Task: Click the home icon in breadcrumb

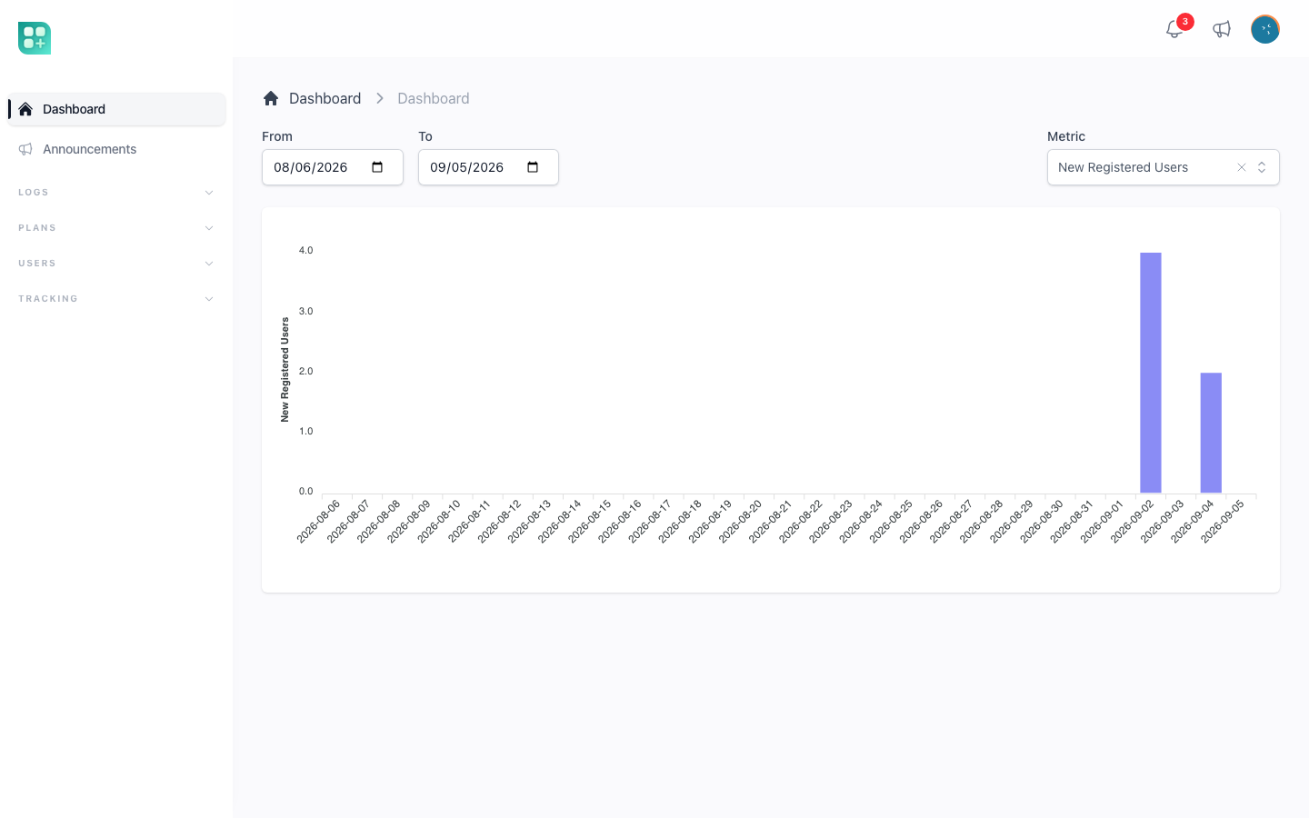Action: (271, 98)
